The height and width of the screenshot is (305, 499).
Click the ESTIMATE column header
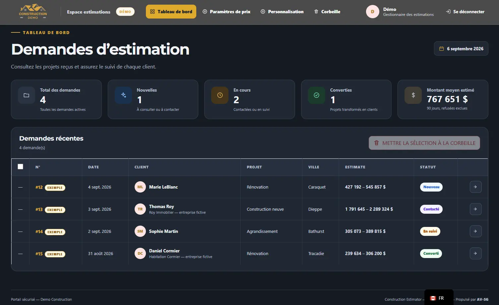tap(355, 167)
